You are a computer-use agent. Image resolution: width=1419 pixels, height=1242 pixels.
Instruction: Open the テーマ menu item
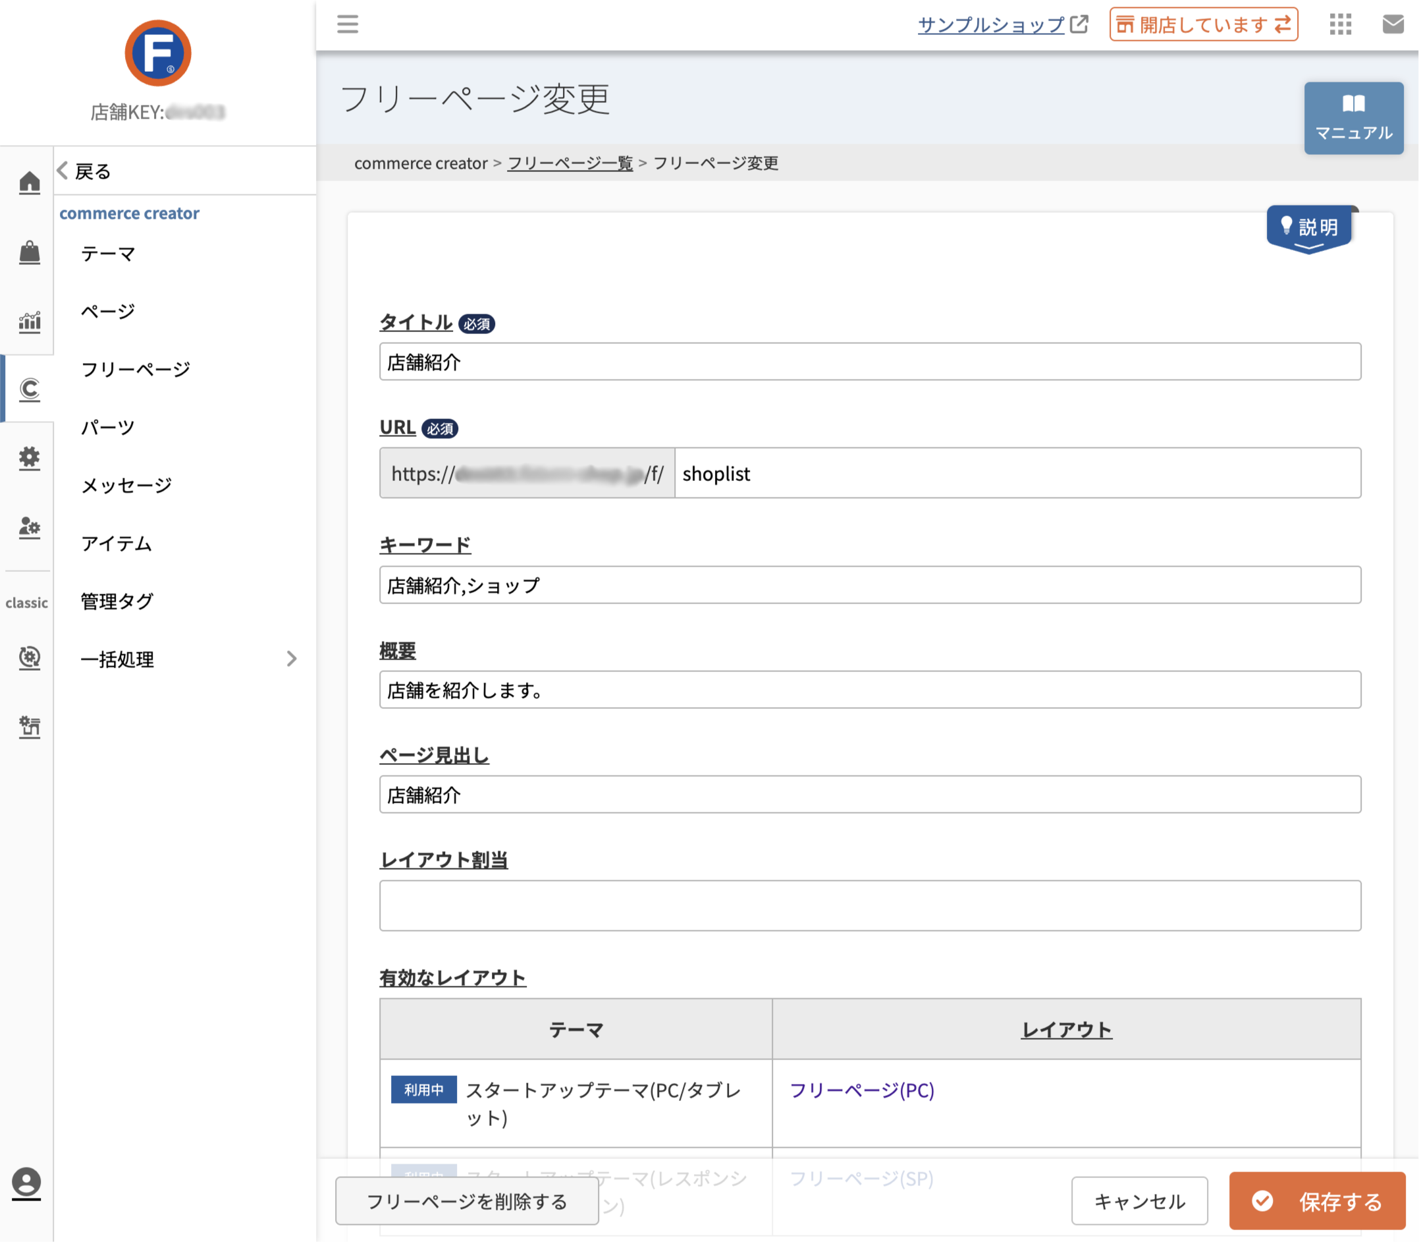(108, 254)
